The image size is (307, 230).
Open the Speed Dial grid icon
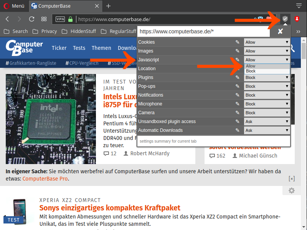[44, 19]
